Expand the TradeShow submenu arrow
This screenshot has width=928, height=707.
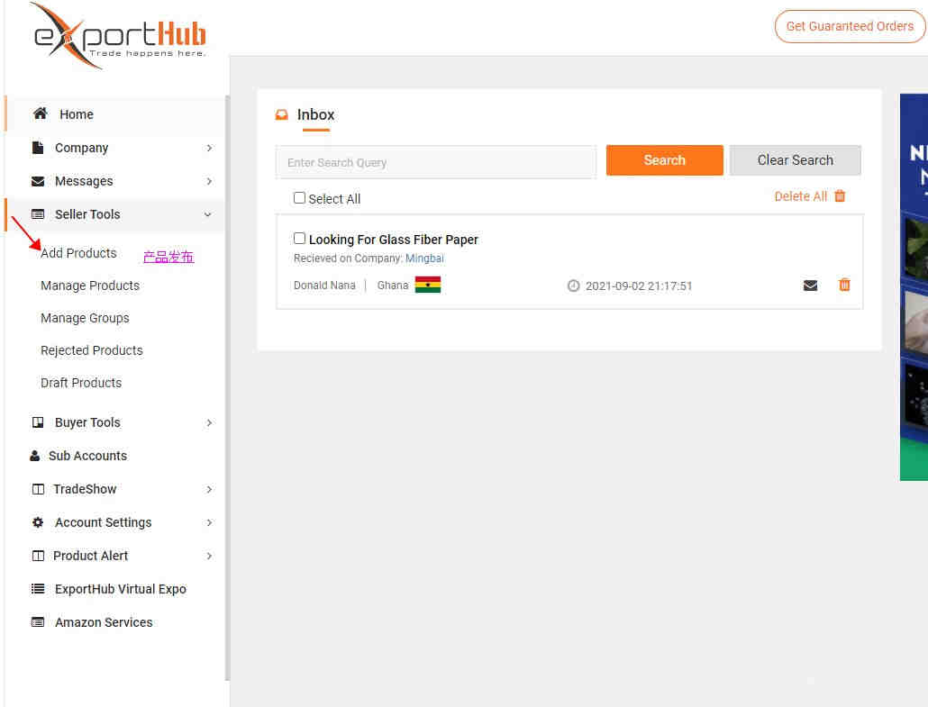tap(209, 489)
